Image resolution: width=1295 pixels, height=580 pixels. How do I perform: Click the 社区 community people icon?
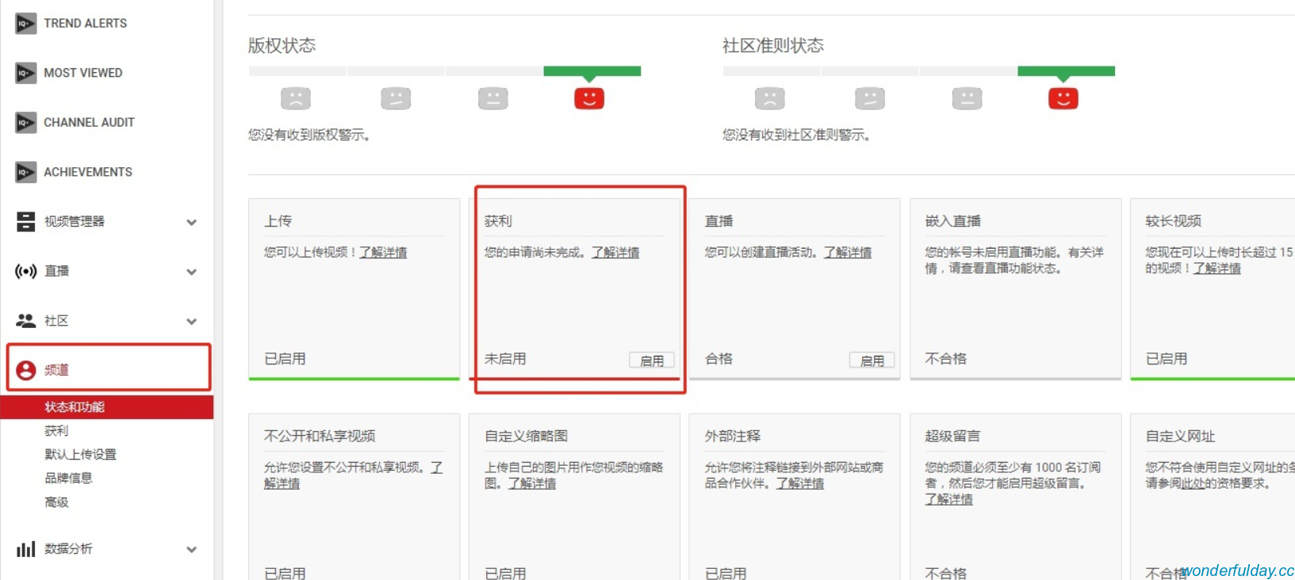point(25,321)
